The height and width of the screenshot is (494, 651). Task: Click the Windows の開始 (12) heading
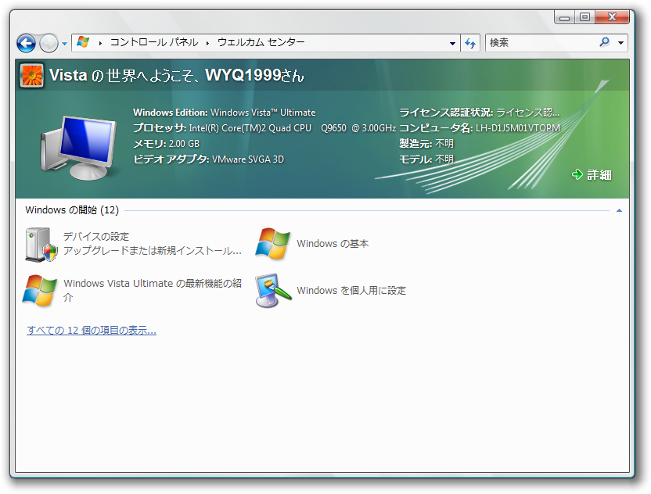coord(72,210)
